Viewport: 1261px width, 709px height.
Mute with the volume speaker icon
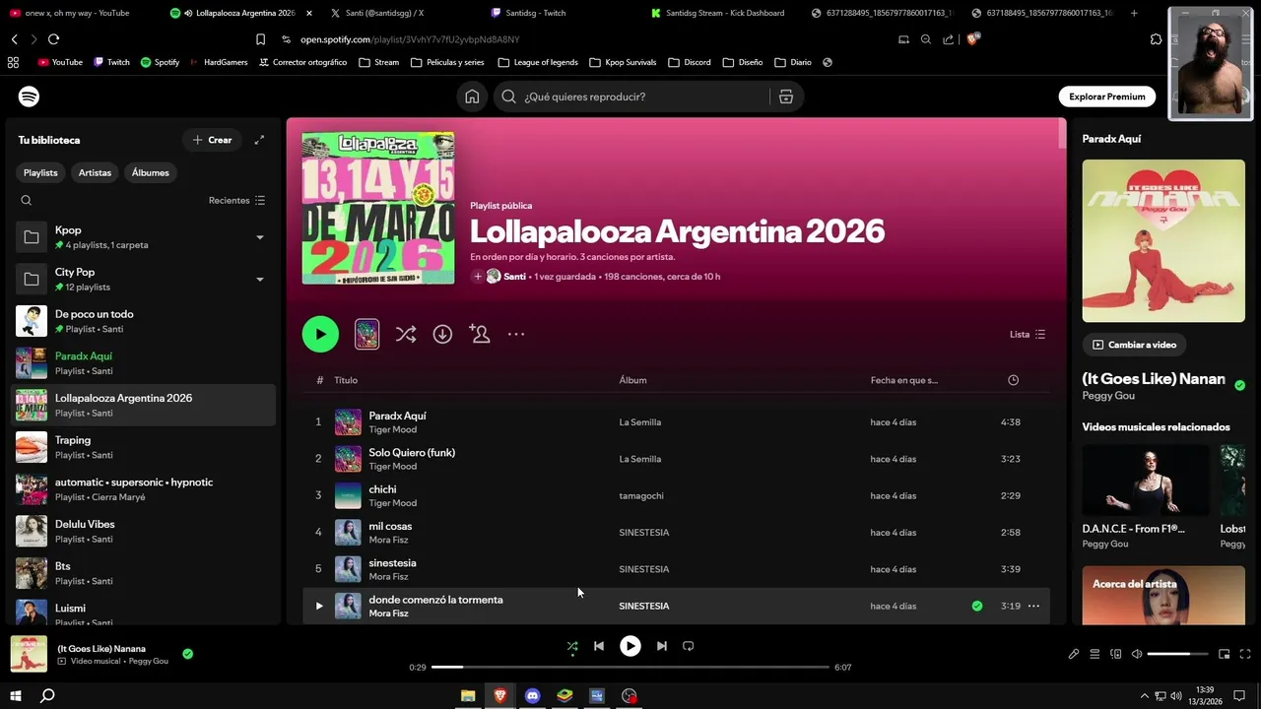coord(1136,654)
